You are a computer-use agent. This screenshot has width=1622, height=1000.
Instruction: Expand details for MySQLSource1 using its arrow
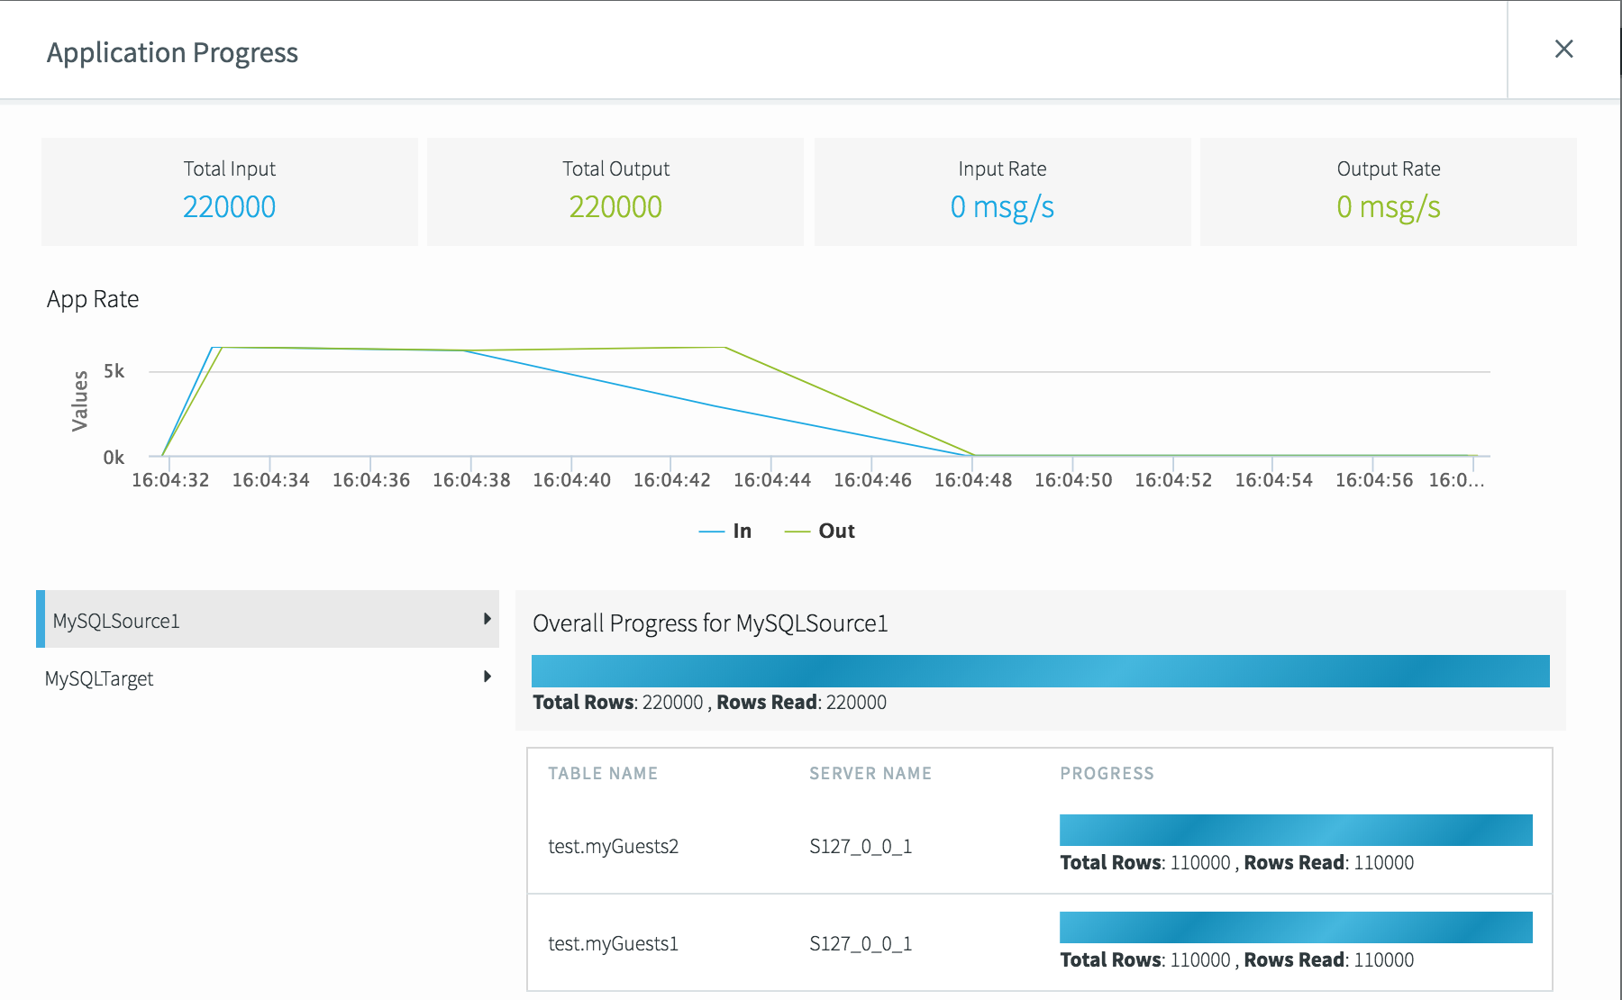coord(488,620)
